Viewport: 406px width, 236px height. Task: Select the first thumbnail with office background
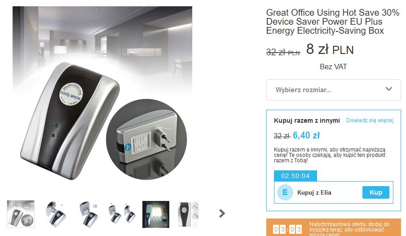(x=21, y=214)
